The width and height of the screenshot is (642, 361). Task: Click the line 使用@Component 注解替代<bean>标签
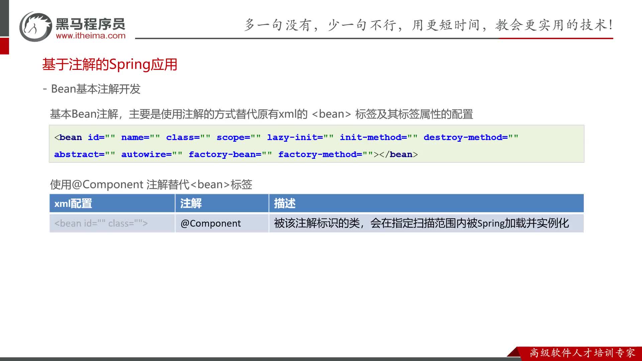(x=151, y=185)
